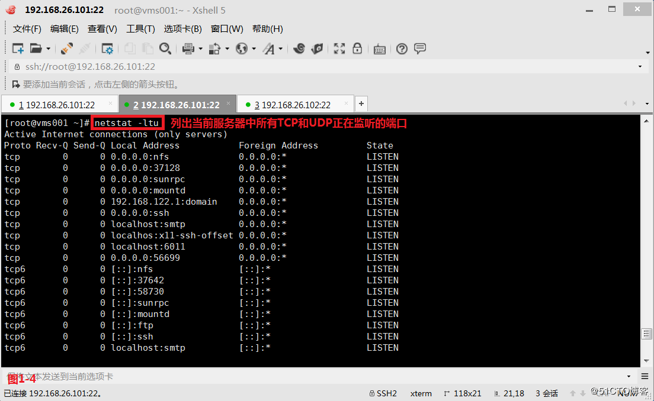Toggle Full screen icon
Viewport: 654px width, 401px height.
[x=339, y=48]
